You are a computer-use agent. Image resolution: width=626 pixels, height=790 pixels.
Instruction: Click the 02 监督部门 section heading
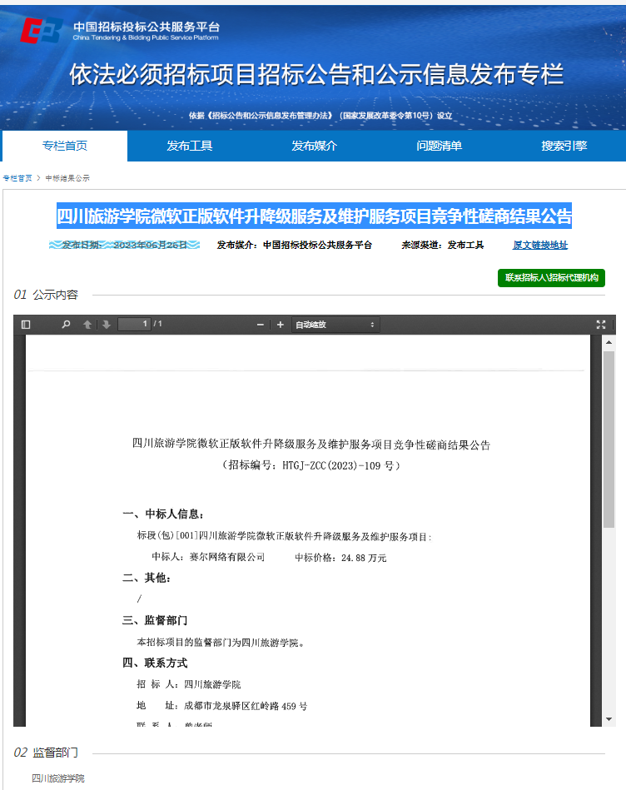[x=46, y=753]
